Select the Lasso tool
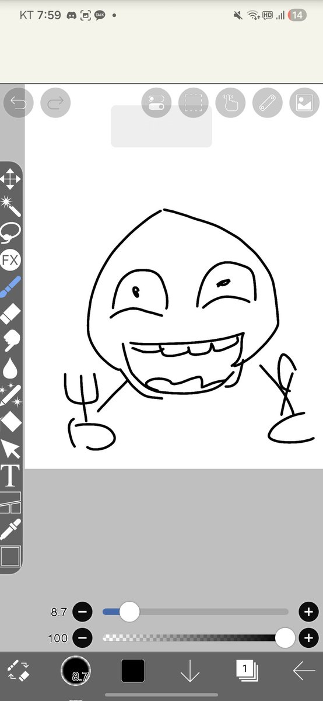Screen dimensions: 323x701 [10, 233]
